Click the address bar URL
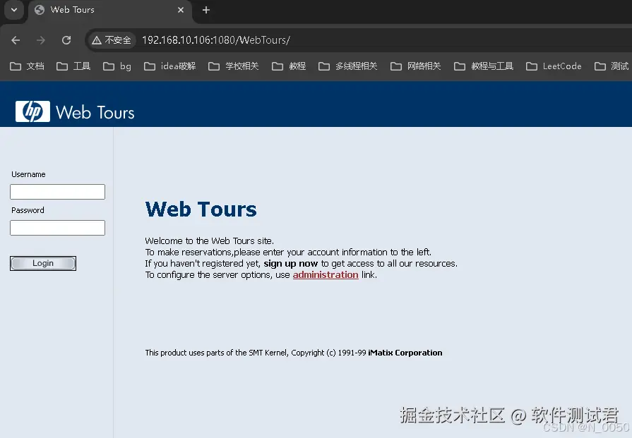632x438 pixels. click(x=216, y=40)
